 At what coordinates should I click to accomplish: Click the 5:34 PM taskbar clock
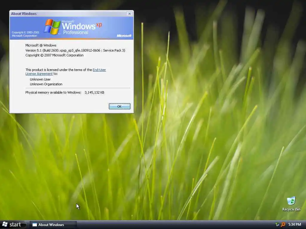[x=294, y=225]
